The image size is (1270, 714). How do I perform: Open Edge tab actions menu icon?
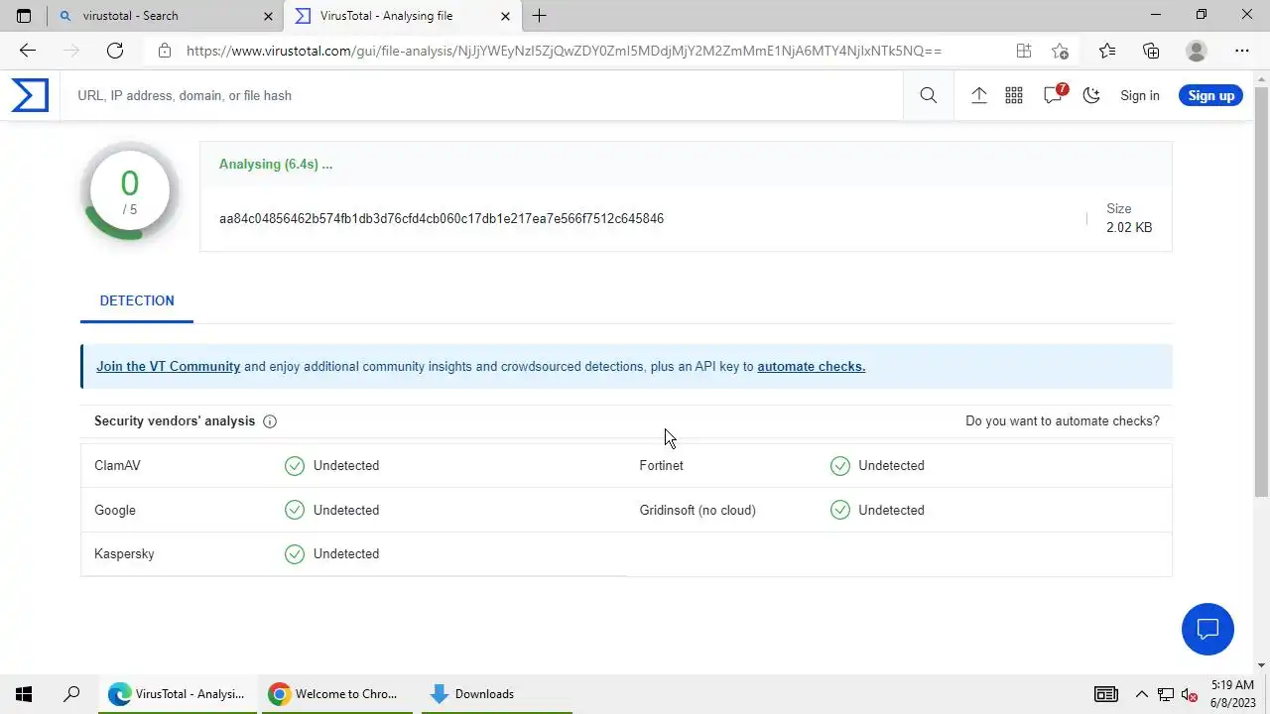(x=24, y=16)
